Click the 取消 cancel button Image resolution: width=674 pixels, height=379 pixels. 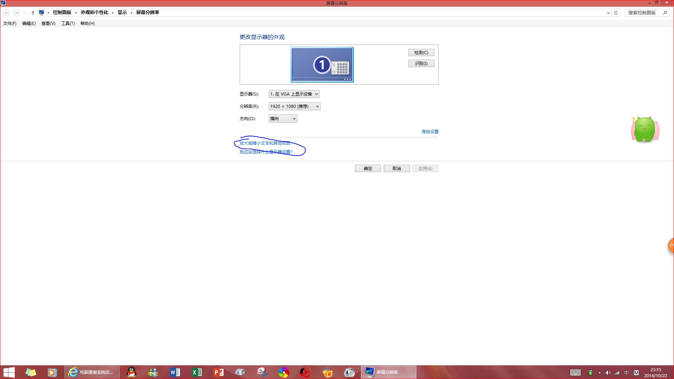[396, 169]
